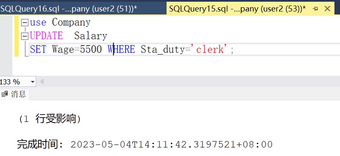
Task: Click the horizontal scroll left arrow
Action: (42, 82)
